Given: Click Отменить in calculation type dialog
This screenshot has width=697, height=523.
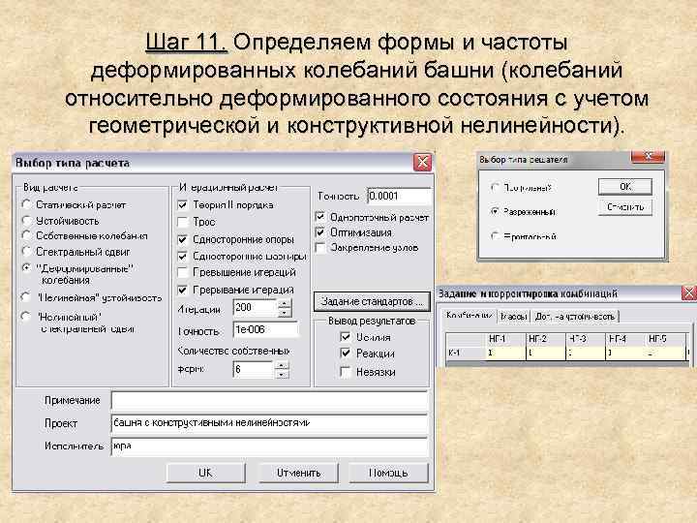Looking at the screenshot, I should (299, 473).
